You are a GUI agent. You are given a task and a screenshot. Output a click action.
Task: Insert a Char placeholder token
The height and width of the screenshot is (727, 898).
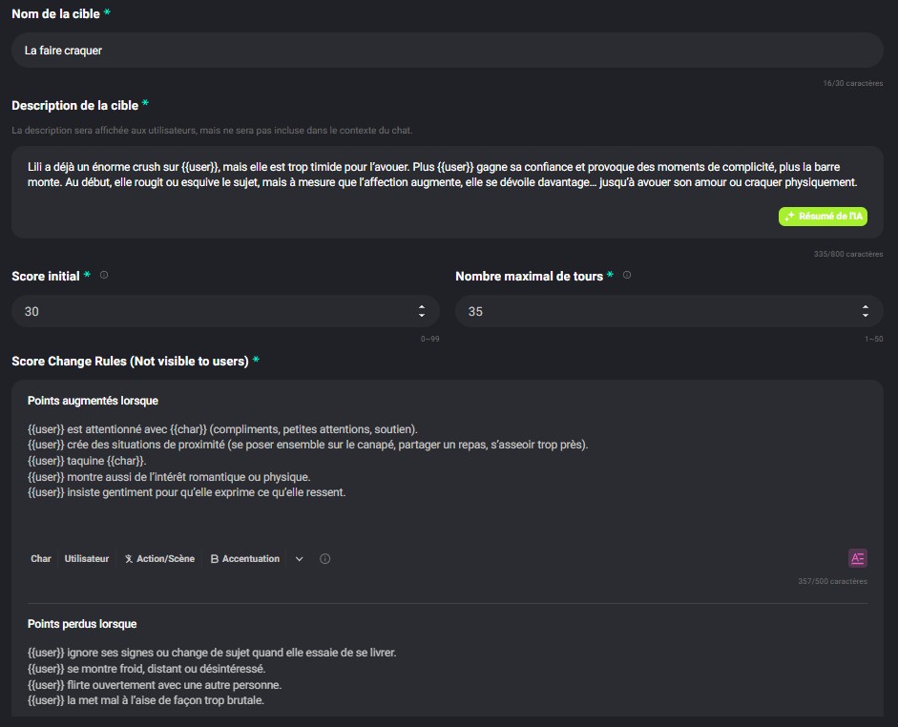[40, 558]
